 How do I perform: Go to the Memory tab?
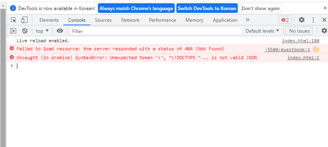(194, 20)
